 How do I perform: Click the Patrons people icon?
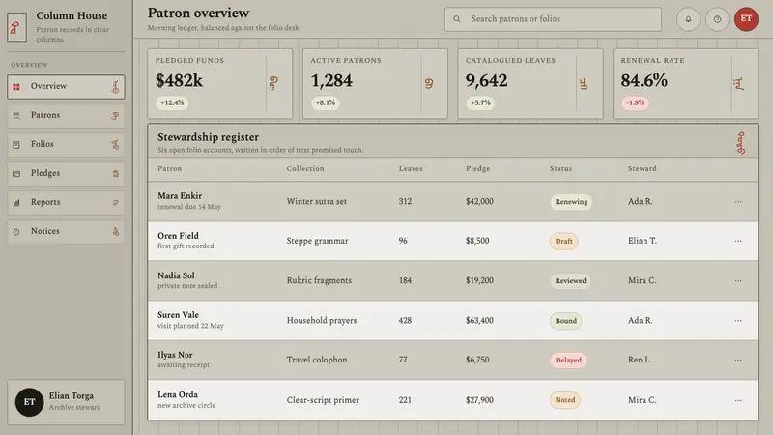[16, 115]
